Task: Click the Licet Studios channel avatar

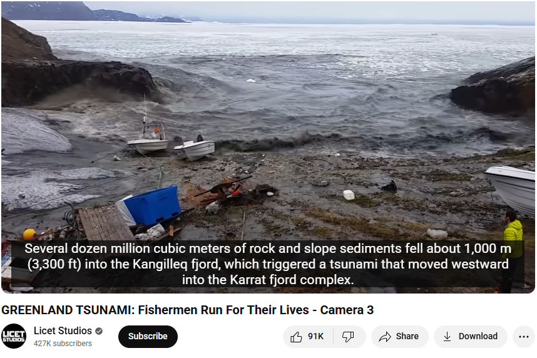Action: coord(14,337)
